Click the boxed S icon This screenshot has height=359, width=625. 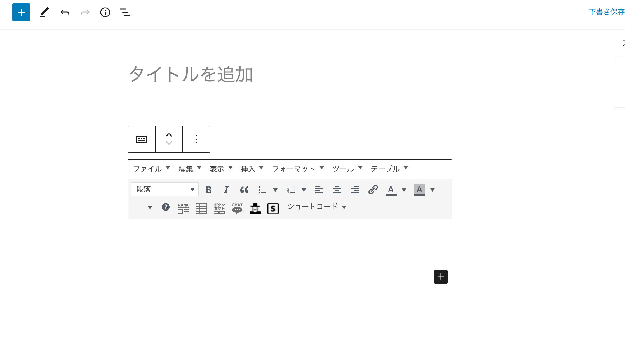click(273, 208)
